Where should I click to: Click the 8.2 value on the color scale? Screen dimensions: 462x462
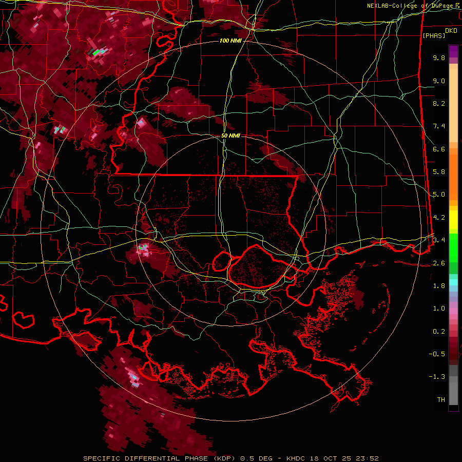tap(439, 103)
